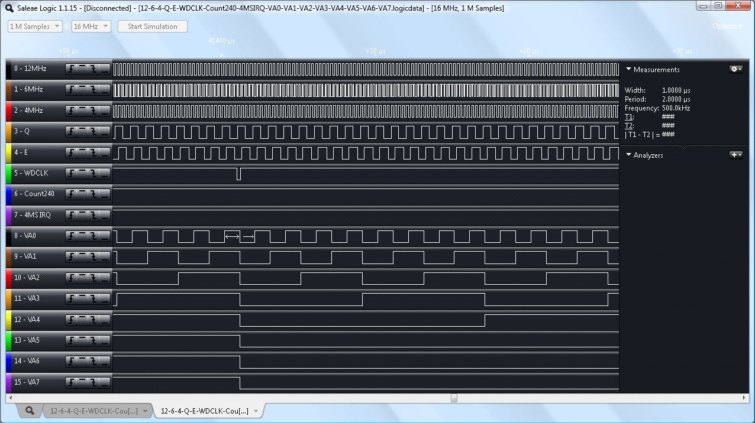This screenshot has width=755, height=423.
Task: Select the '7 - 4MS IRQ' channel label
Action: [33, 215]
